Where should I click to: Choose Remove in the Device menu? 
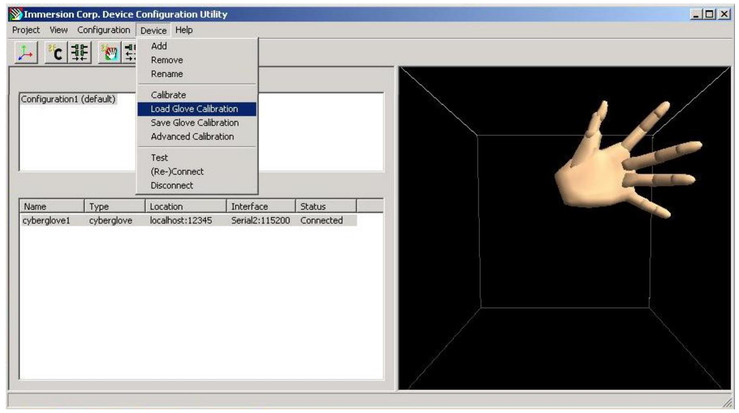coord(197,60)
